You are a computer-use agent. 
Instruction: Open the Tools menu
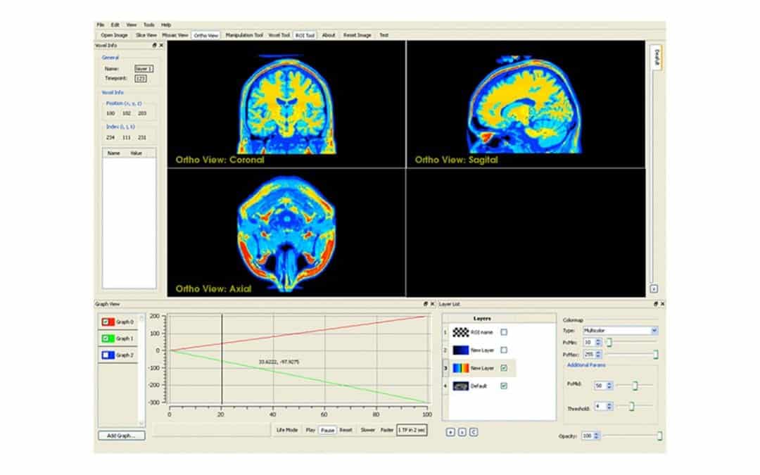[148, 25]
